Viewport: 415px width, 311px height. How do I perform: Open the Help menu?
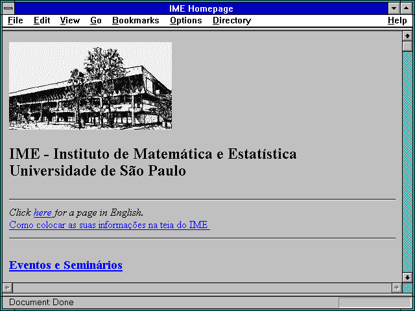[x=397, y=21]
